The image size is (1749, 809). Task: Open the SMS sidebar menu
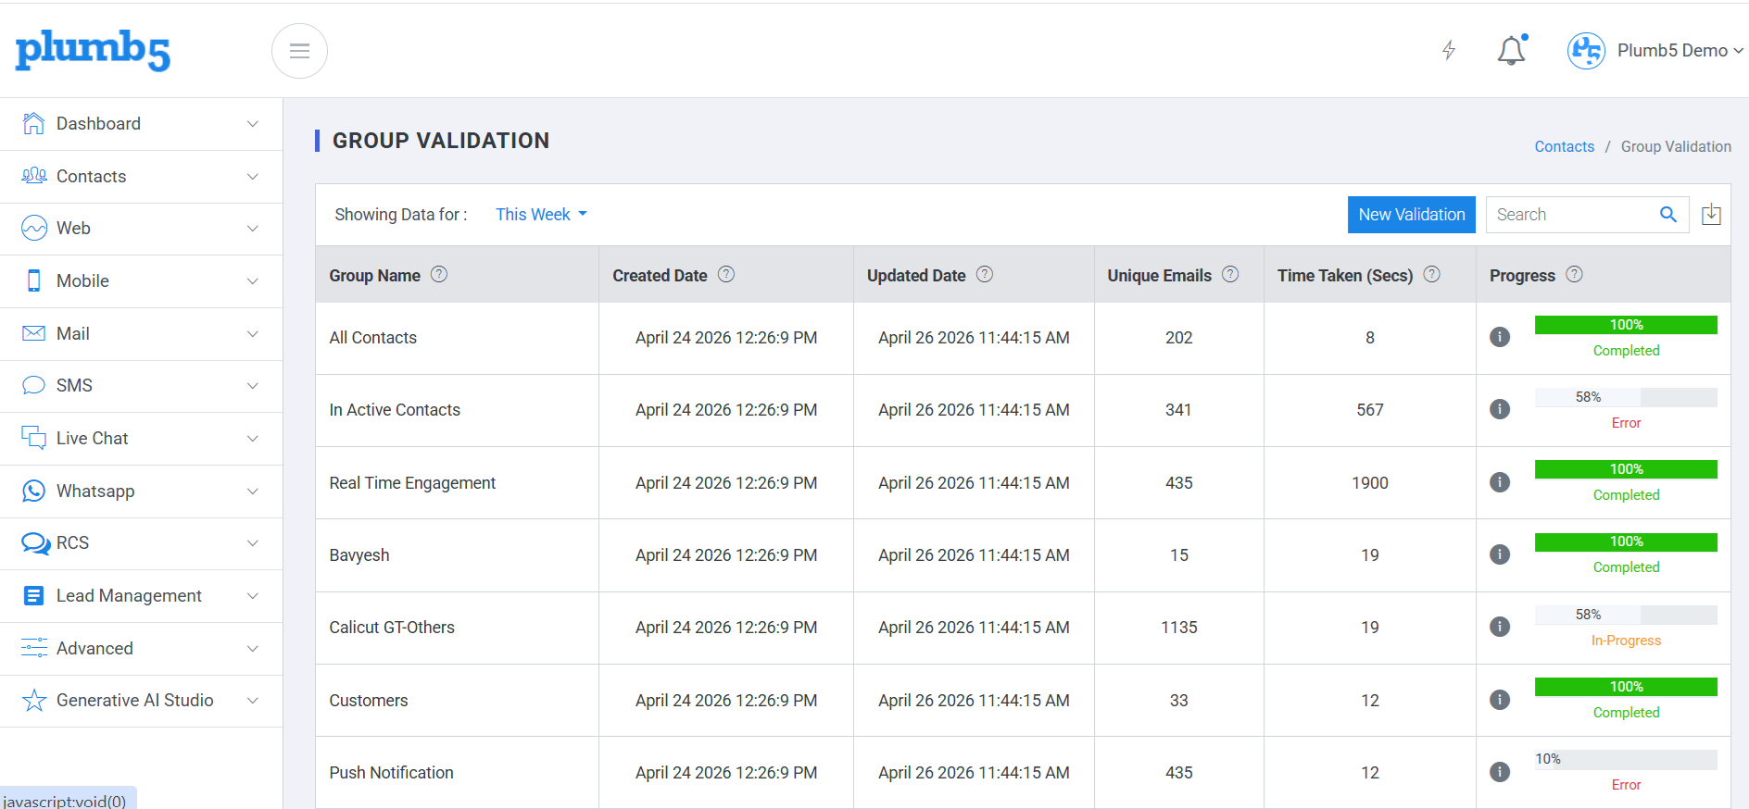click(x=141, y=386)
